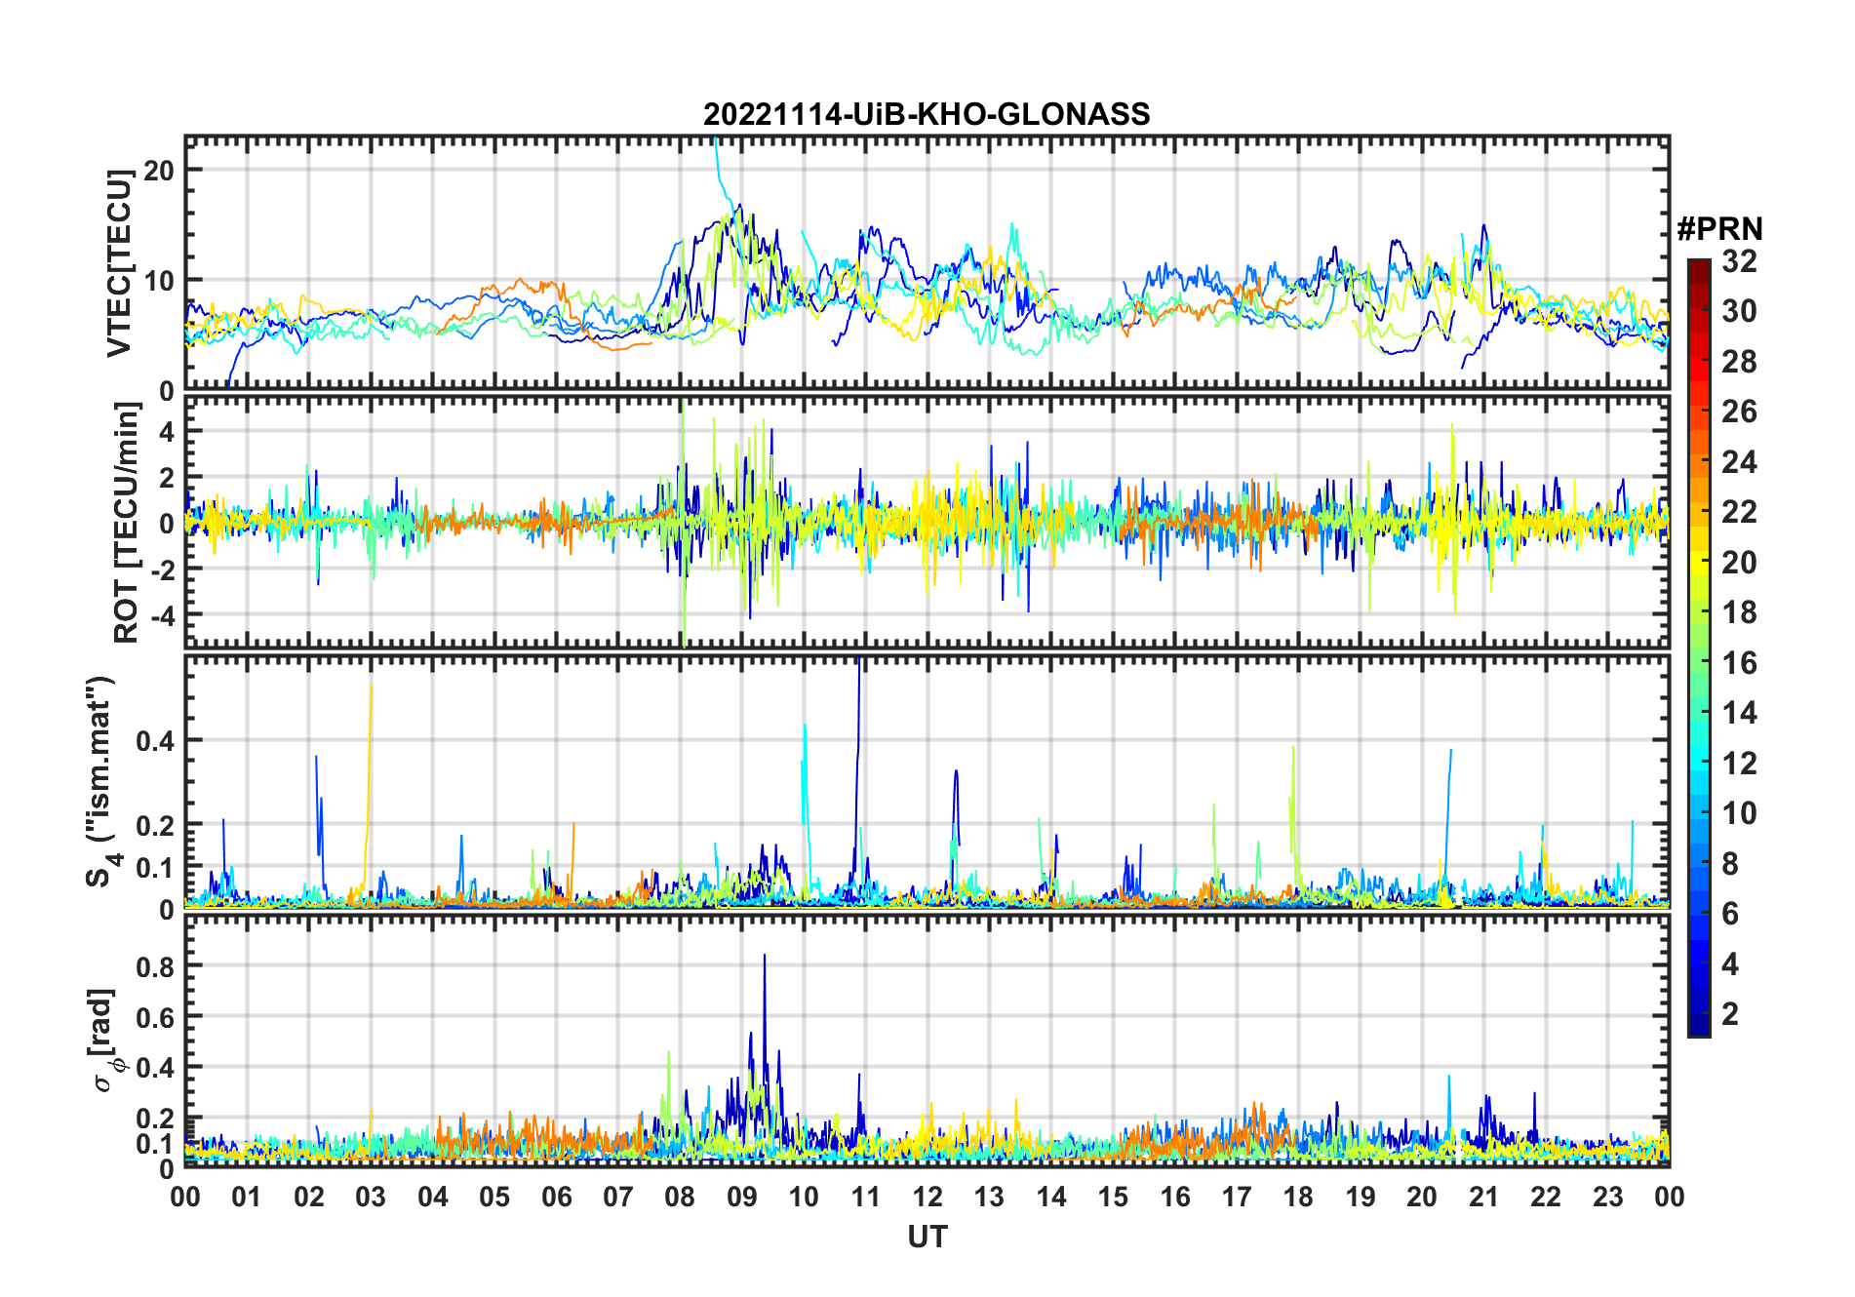Image resolution: width=1855 pixels, height=1297 pixels.
Task: Click the plot title 20221114-UiB-KHO-GLONASS
Action: tap(927, 115)
